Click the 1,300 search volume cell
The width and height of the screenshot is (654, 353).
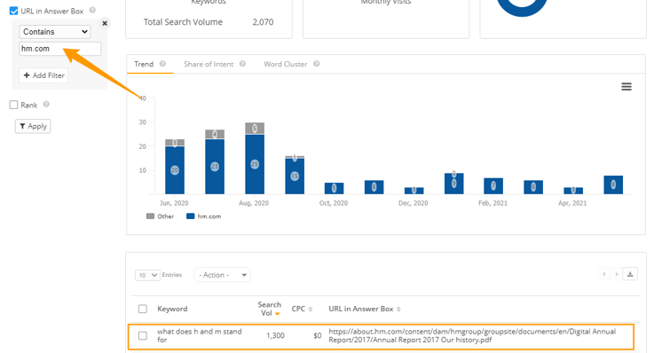coord(275,335)
